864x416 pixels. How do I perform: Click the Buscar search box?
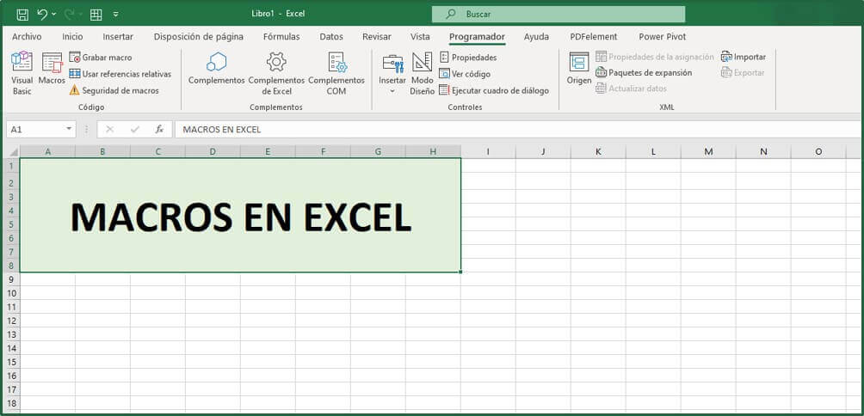coord(559,15)
